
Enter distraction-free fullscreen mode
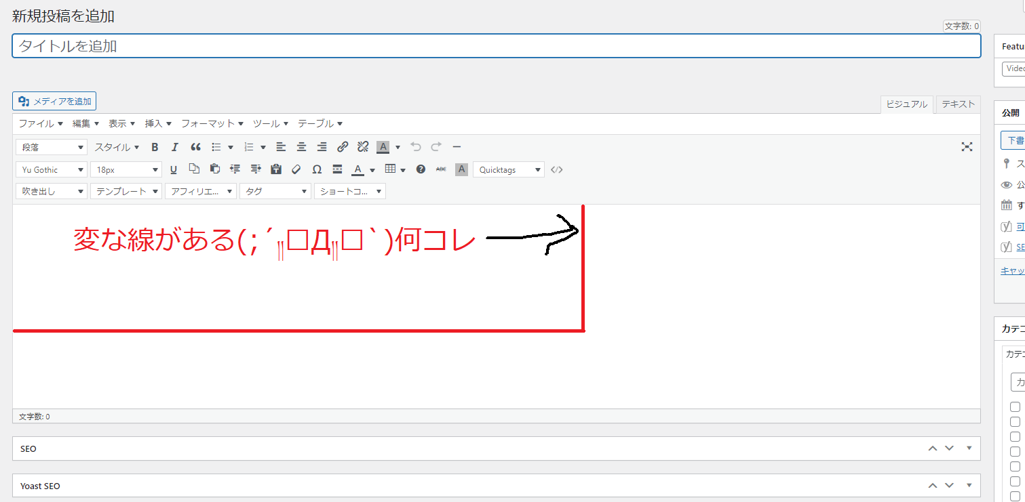pos(967,147)
